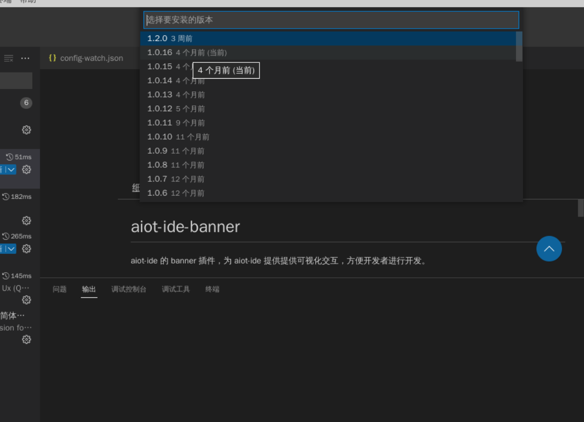Select version 1.0.16 (current) entry
584x422 pixels.
pyautogui.click(x=328, y=53)
